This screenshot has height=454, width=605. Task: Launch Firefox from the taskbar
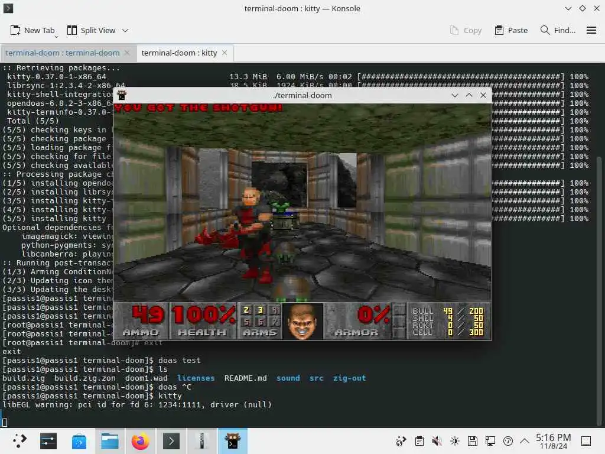pos(141,441)
